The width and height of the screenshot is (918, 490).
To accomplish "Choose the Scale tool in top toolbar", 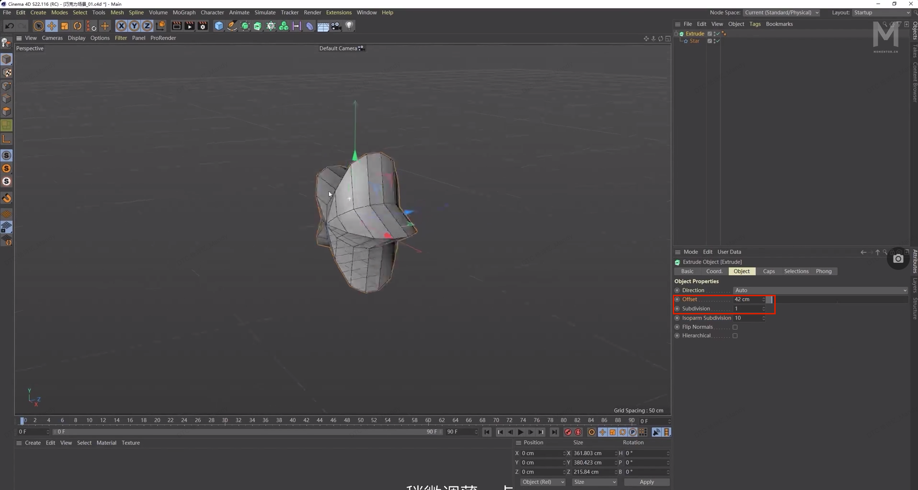I will pyautogui.click(x=65, y=26).
